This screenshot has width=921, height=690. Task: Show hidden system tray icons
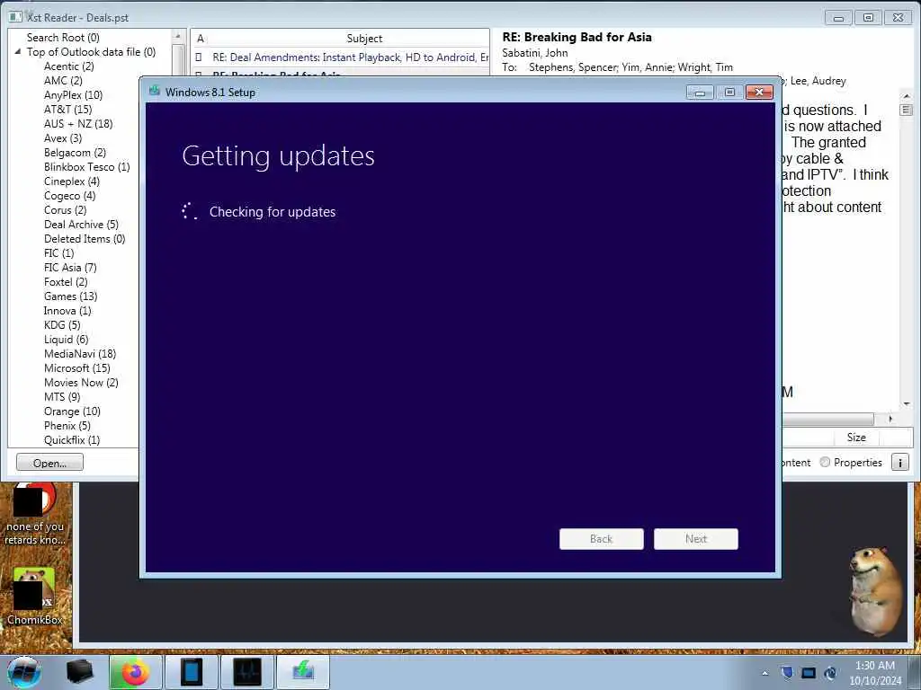(765, 673)
